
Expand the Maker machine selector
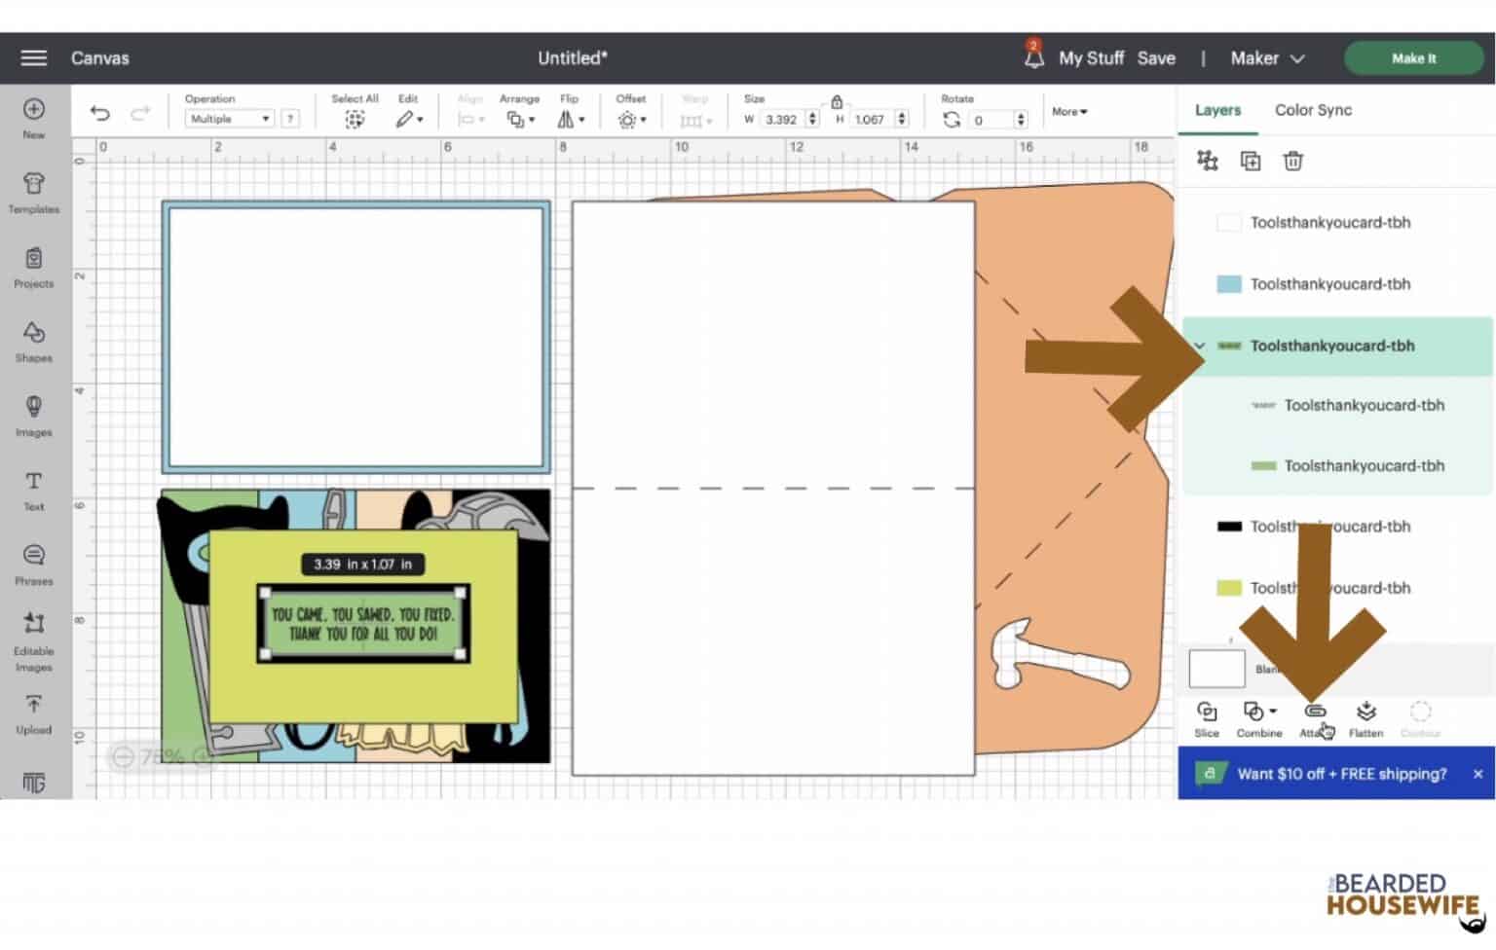(1267, 58)
